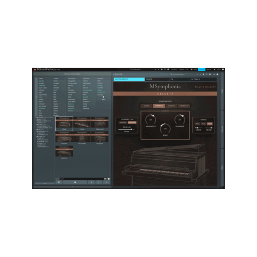This screenshot has height=257, width=257.
Task: Click Download & install addons button
Action: (72, 74)
